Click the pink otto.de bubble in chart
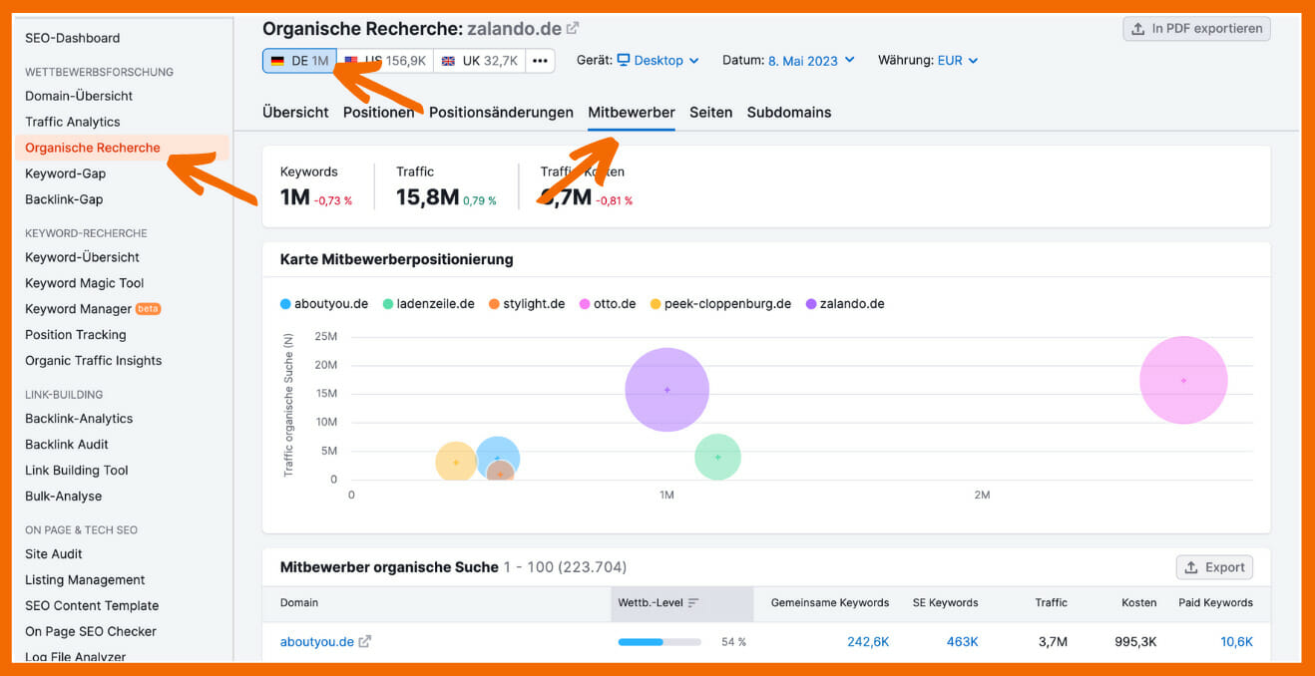 coord(1183,380)
